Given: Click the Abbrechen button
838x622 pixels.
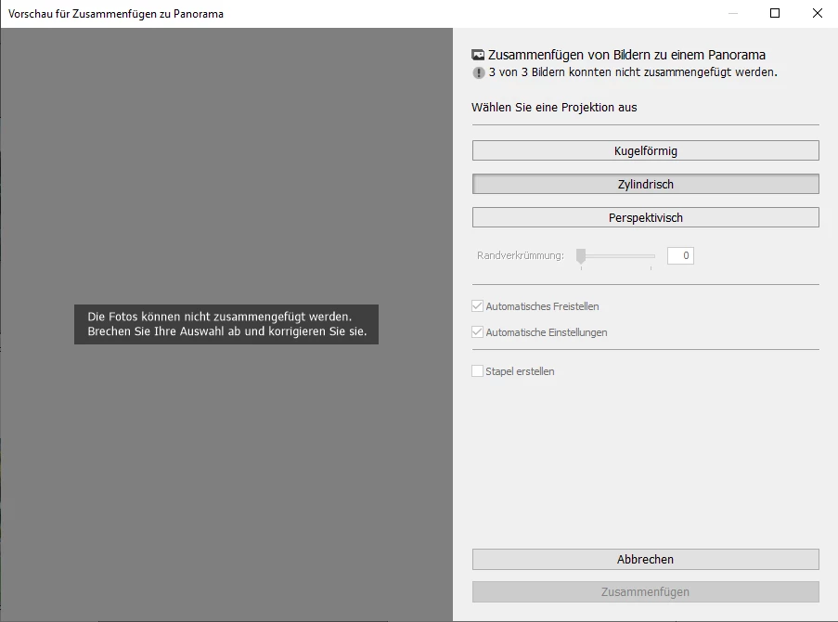Looking at the screenshot, I should (x=645, y=559).
